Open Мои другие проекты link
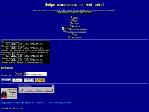The image size is (149, 112). (x=78, y=29)
